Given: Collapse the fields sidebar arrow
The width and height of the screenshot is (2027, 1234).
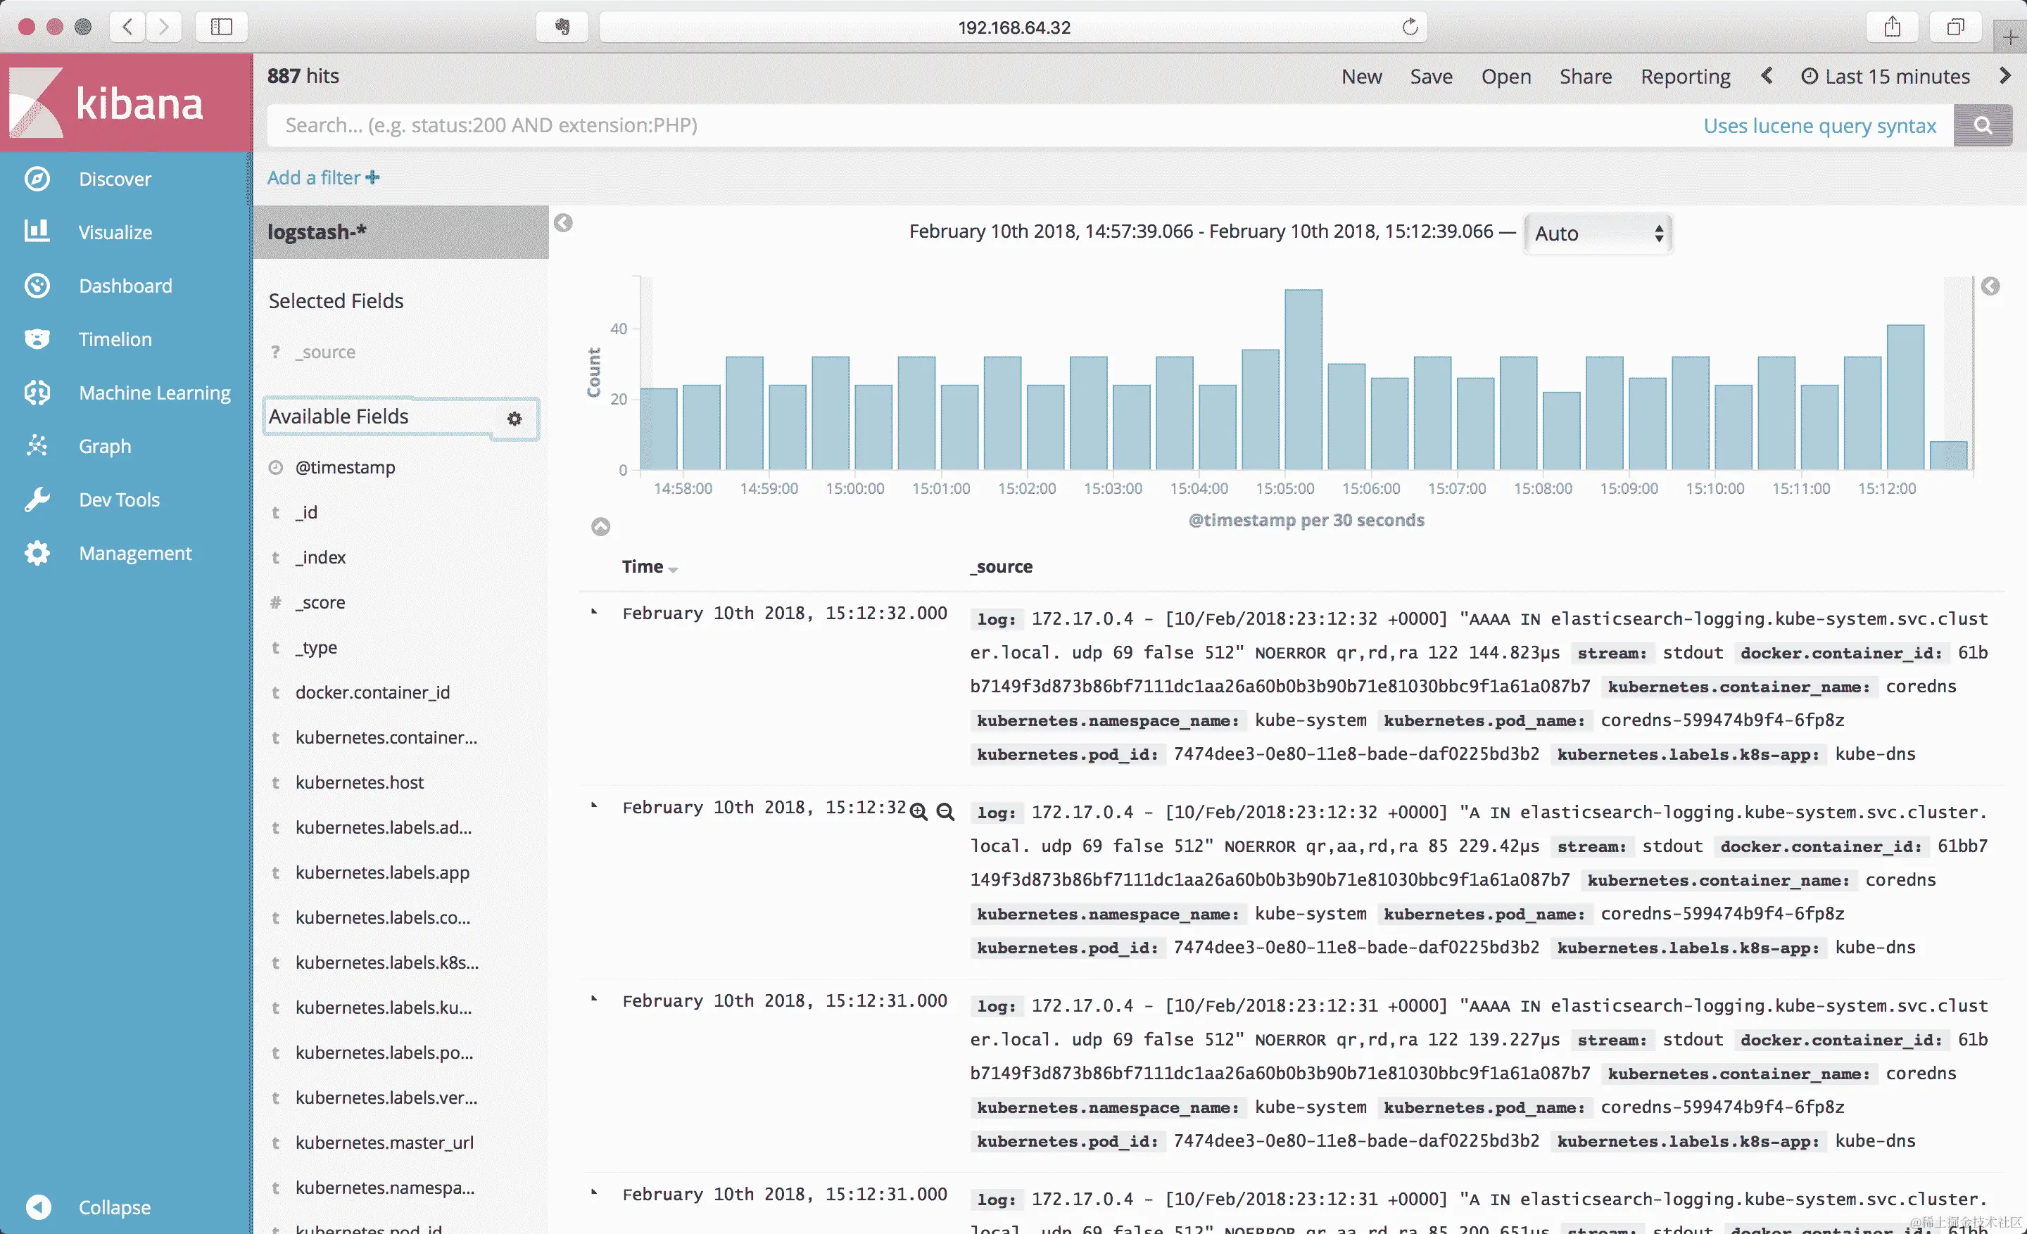Looking at the screenshot, I should pyautogui.click(x=562, y=223).
